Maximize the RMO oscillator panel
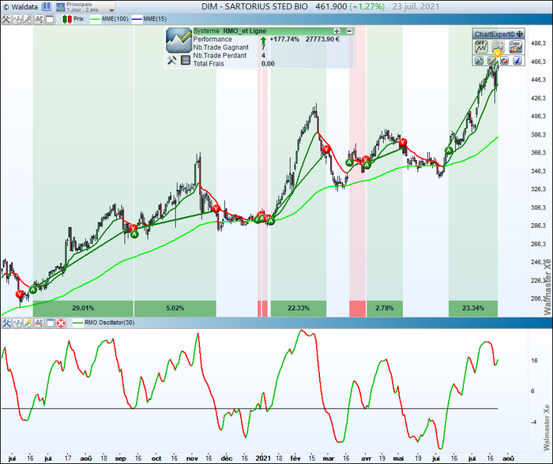This screenshot has width=553, height=464. point(50,323)
